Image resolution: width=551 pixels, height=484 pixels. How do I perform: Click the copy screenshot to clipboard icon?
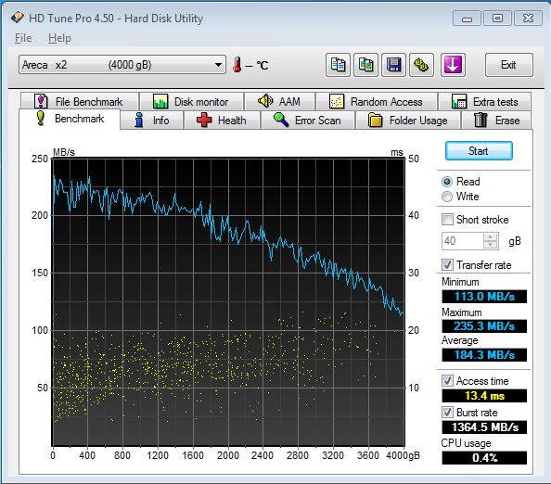point(365,65)
